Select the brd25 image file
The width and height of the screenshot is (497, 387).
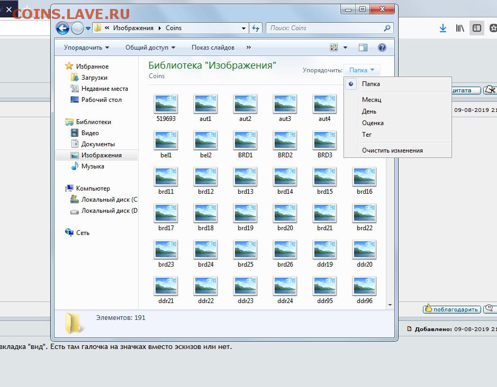click(246, 253)
